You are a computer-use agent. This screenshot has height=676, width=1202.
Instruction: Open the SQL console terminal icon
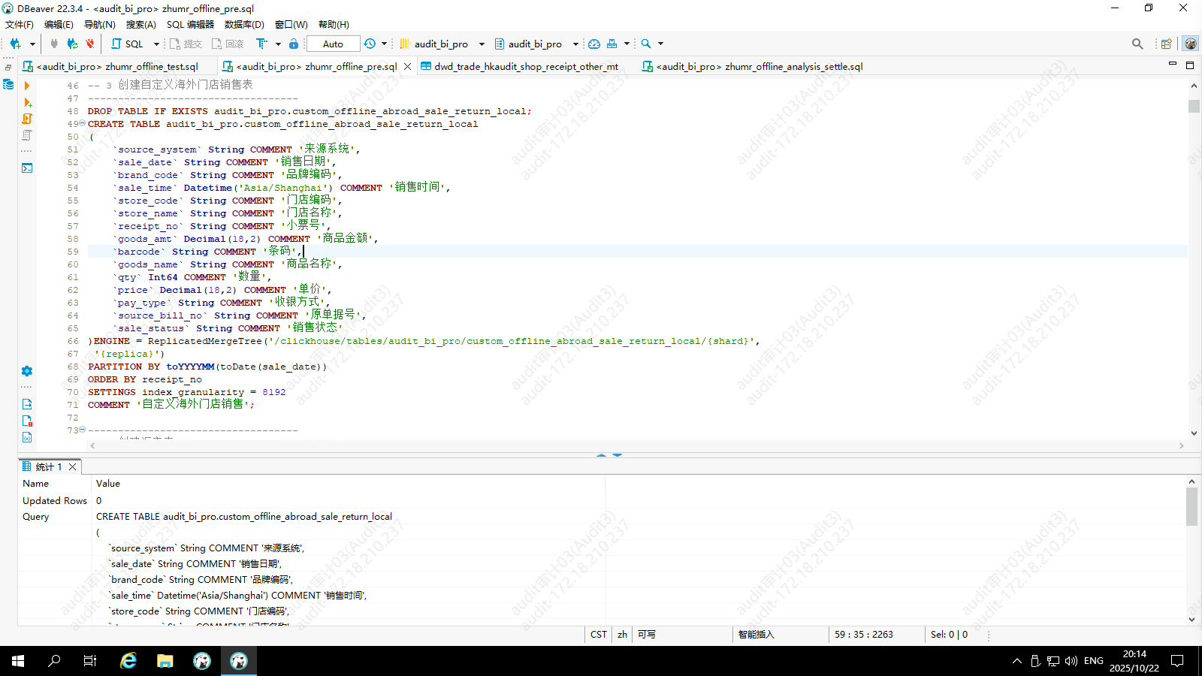click(27, 167)
